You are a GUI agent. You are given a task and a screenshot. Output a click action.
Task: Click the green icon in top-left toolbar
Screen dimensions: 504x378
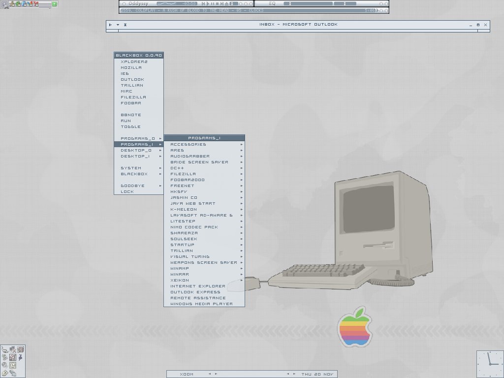[x=18, y=4]
